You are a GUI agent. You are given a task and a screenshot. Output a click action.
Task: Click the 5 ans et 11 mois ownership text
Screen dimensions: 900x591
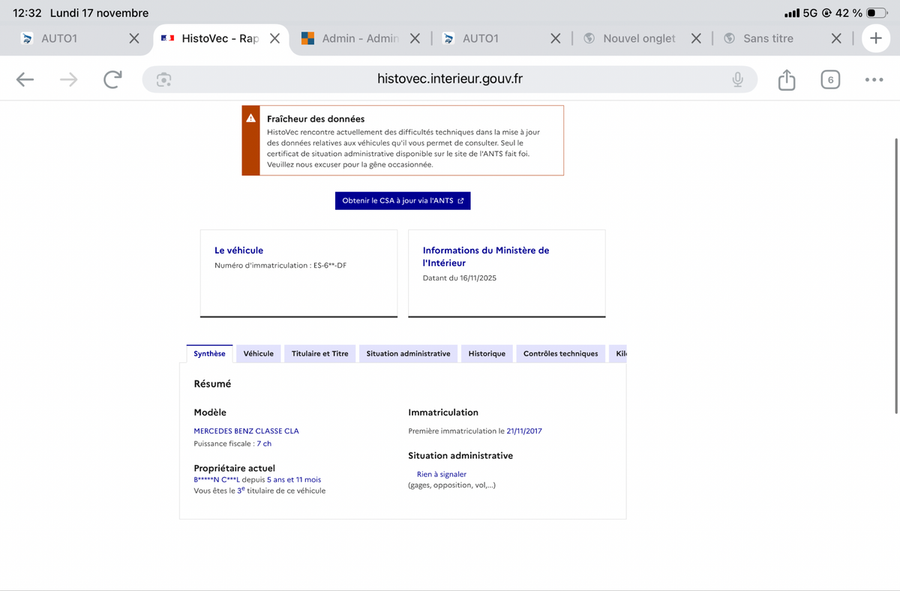tap(294, 479)
